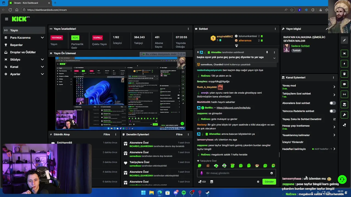Open Spotify from the taskbar
The height and width of the screenshot is (197, 351).
pos(184,193)
